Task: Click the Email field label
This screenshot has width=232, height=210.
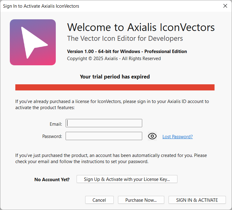Action: 56,124
